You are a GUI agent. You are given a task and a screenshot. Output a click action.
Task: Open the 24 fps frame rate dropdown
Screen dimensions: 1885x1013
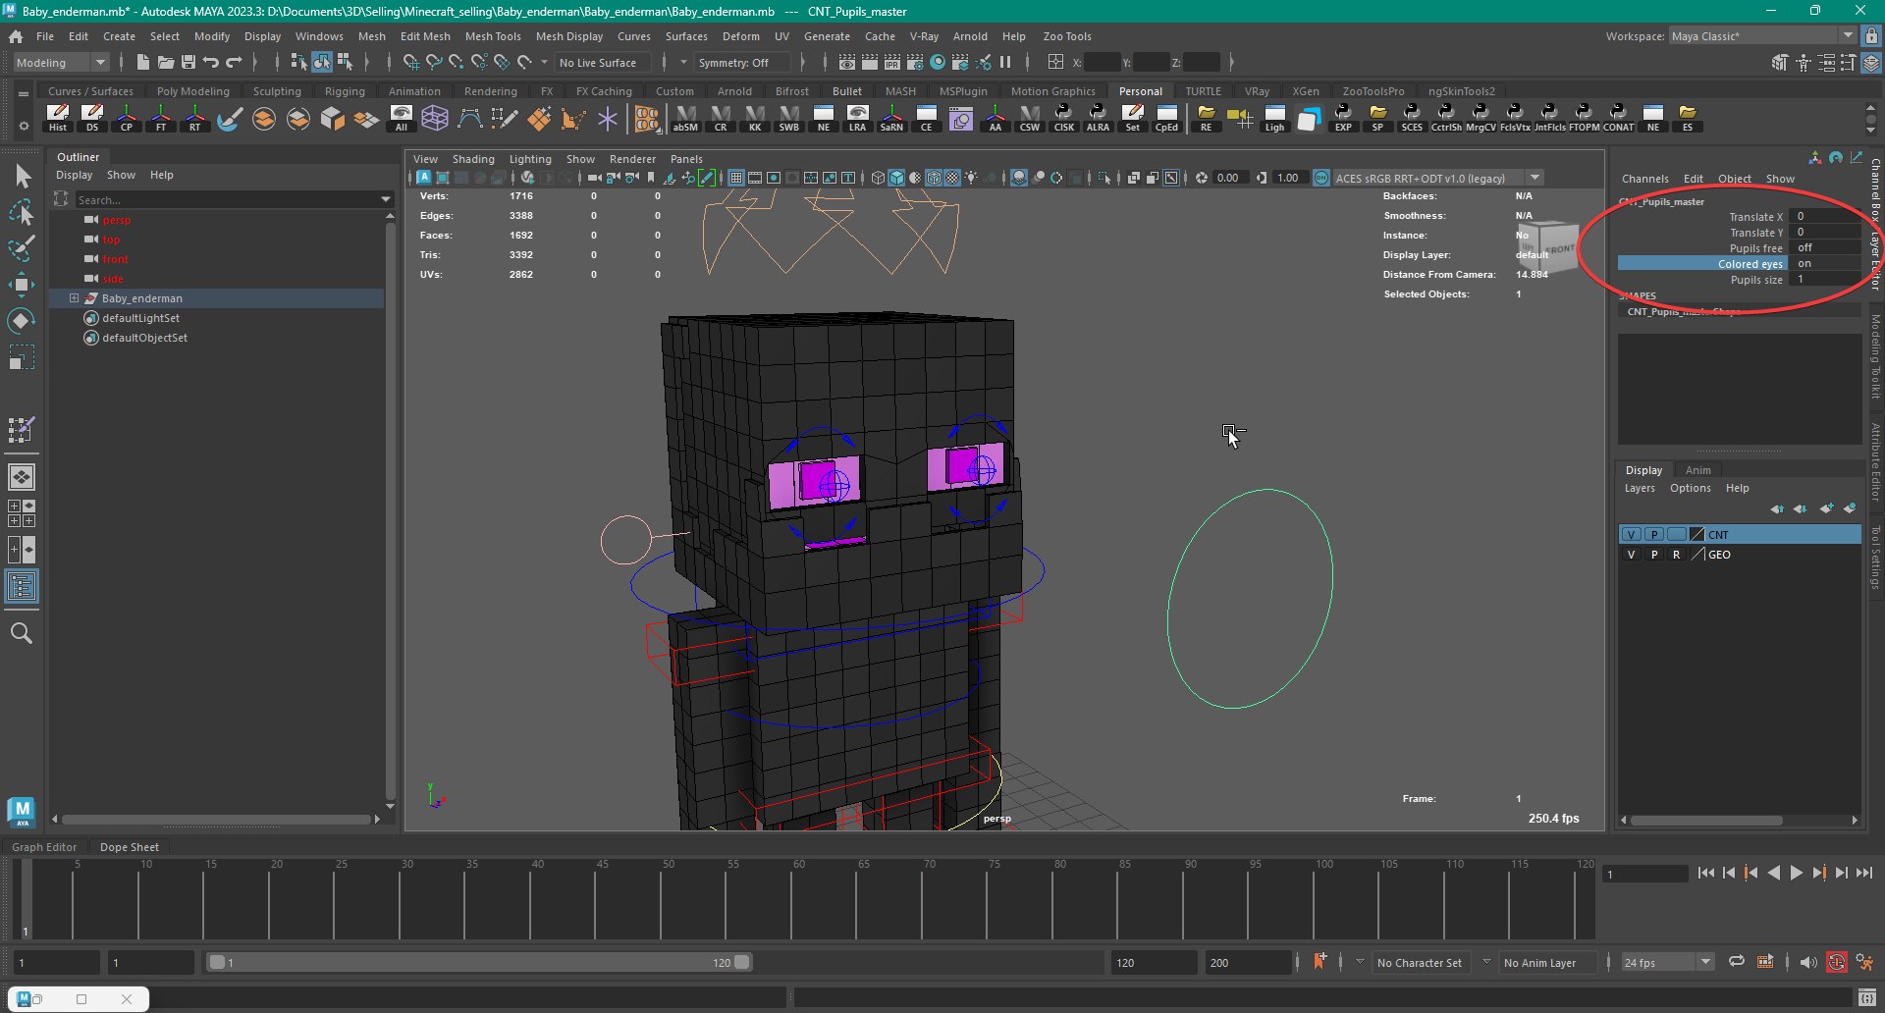[x=1667, y=962]
